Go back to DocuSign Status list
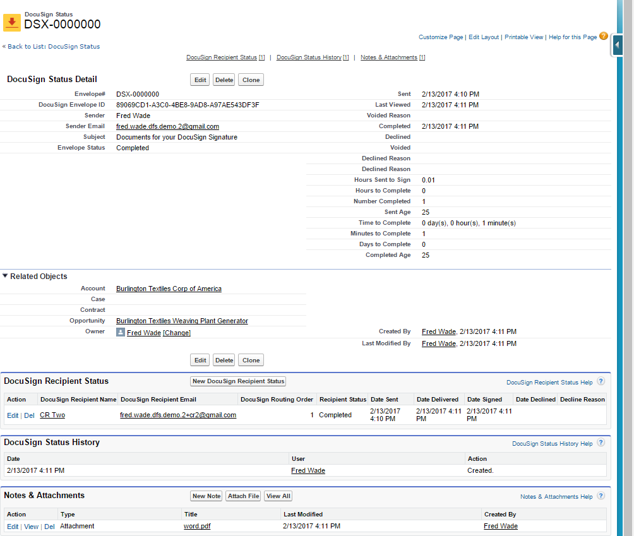 [x=53, y=46]
